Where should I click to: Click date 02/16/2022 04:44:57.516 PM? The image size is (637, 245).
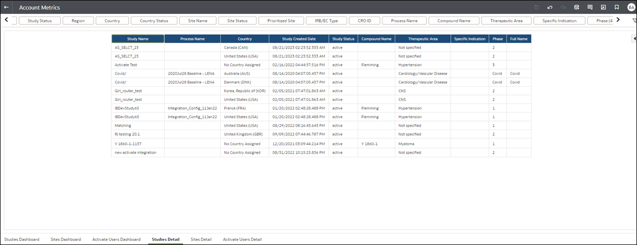click(x=299, y=65)
